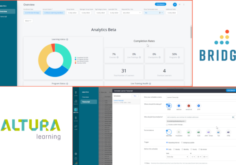Select Weekly delivery schedule

[174, 149]
